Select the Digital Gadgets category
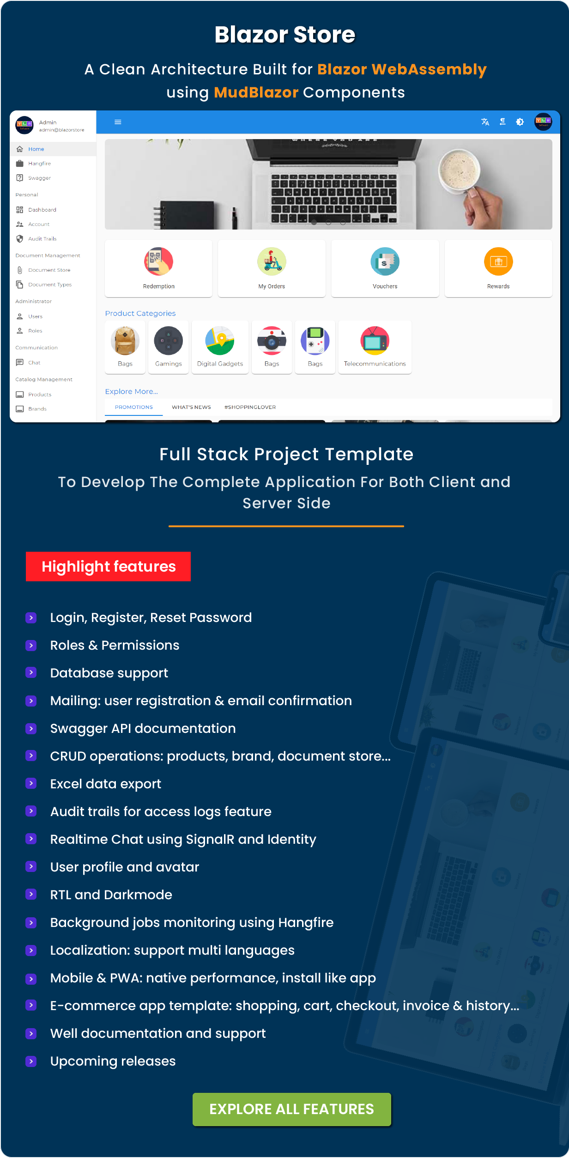The height and width of the screenshot is (1158, 569). point(220,347)
